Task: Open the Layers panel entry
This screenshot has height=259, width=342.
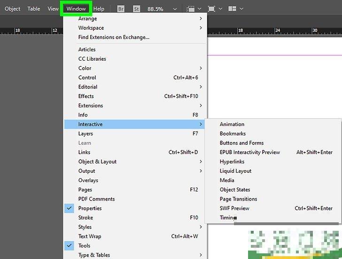Action: pyautogui.click(x=85, y=134)
